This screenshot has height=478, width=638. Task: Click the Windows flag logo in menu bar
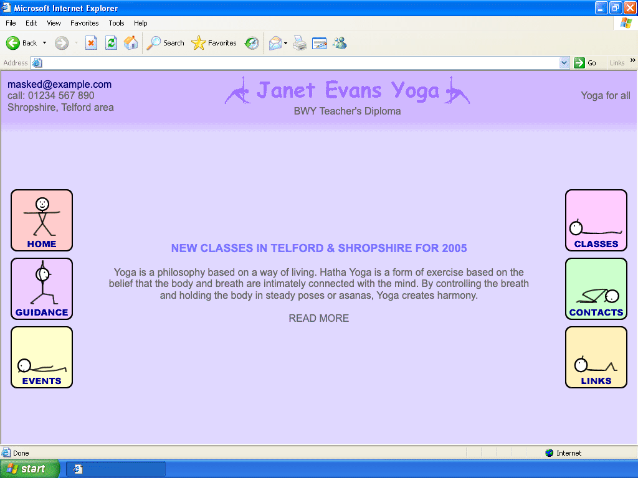[x=626, y=23]
